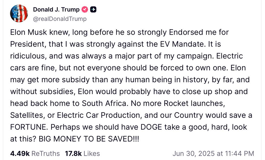
Task: Click the word "FORTUNE" in the post
Action: [x=28, y=127]
